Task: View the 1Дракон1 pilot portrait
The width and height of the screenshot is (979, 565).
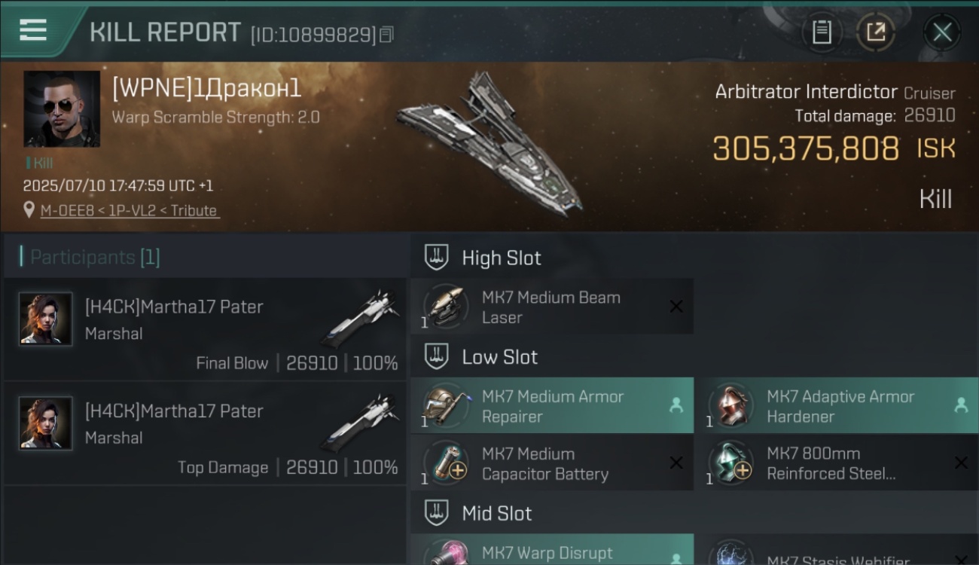Action: pos(62,108)
